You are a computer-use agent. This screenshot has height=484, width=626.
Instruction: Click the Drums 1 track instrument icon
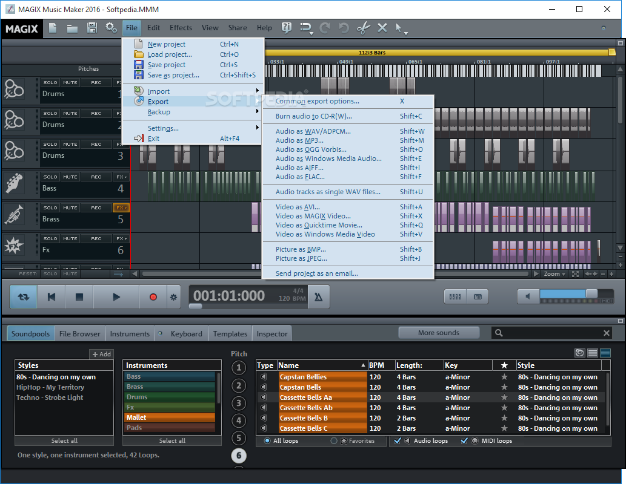pos(14,90)
